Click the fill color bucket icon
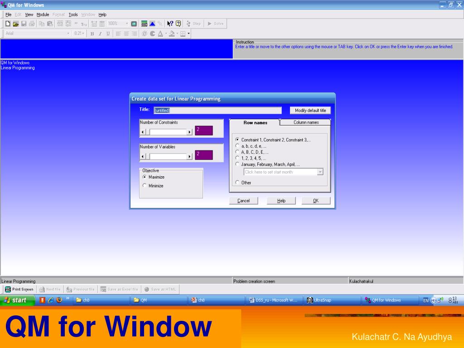This screenshot has height=348, width=464. pyautogui.click(x=172, y=34)
